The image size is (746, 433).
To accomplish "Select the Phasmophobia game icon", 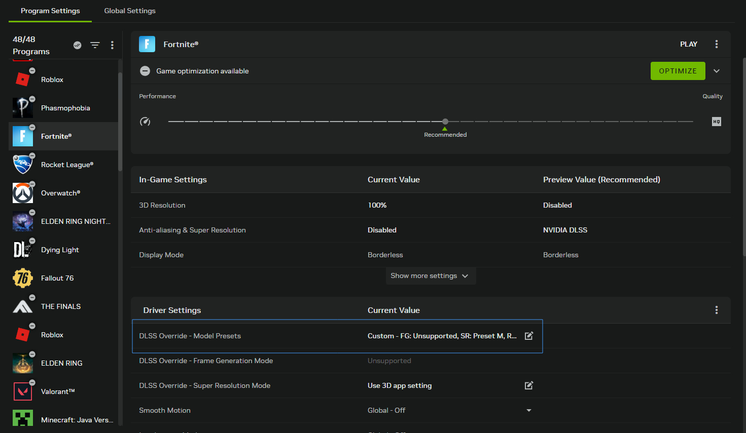I will (x=23, y=108).
